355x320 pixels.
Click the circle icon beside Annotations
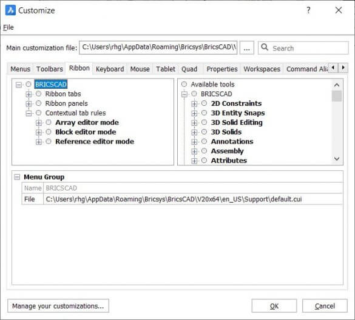point(205,141)
